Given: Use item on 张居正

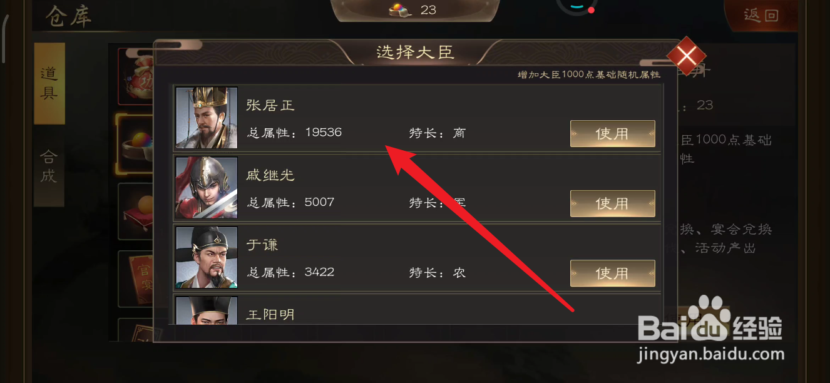Looking at the screenshot, I should (612, 133).
